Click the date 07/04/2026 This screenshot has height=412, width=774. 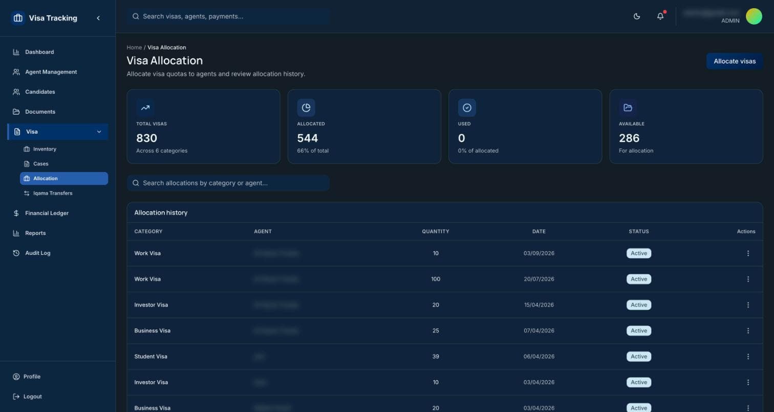tap(539, 331)
